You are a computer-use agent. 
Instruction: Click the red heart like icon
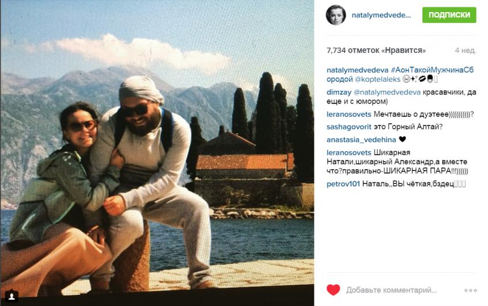pyautogui.click(x=334, y=290)
